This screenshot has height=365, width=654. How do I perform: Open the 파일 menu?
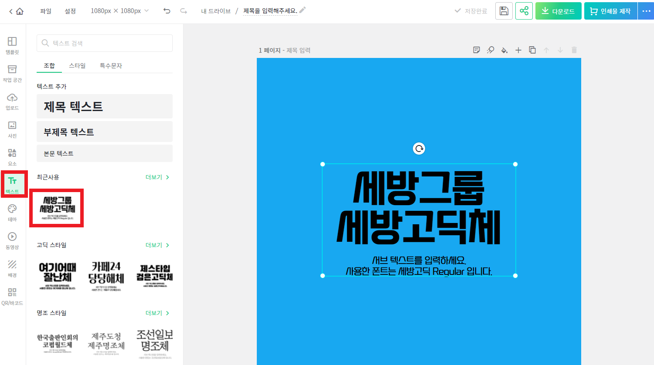coord(46,11)
